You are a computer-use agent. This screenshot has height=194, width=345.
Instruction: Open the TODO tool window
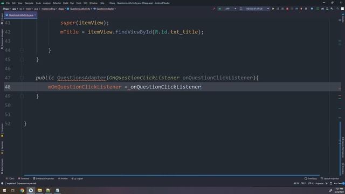pyautogui.click(x=10, y=178)
